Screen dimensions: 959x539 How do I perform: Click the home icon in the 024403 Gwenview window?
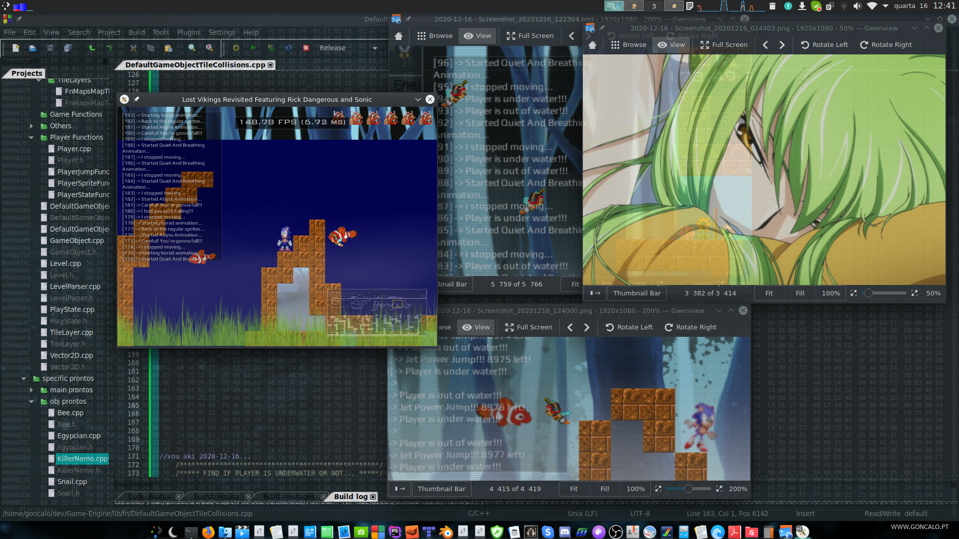(592, 45)
